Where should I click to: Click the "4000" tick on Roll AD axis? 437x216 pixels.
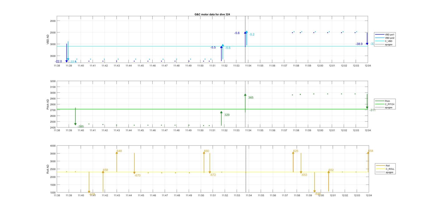(53, 146)
